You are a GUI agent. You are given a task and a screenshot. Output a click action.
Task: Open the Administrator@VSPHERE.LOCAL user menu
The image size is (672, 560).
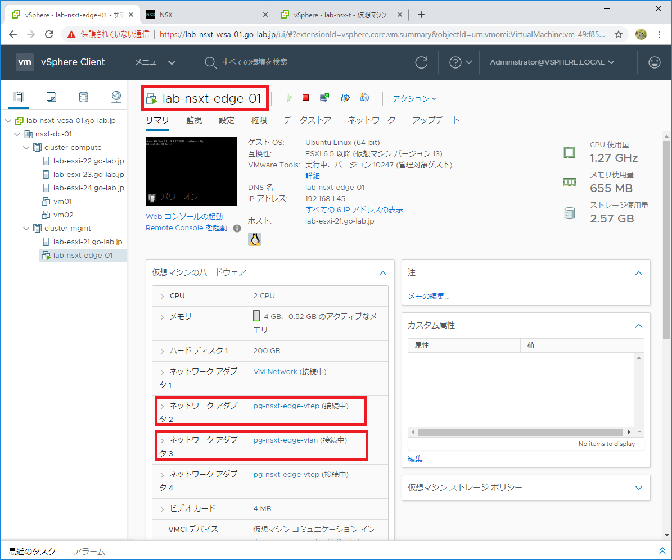coord(552,62)
